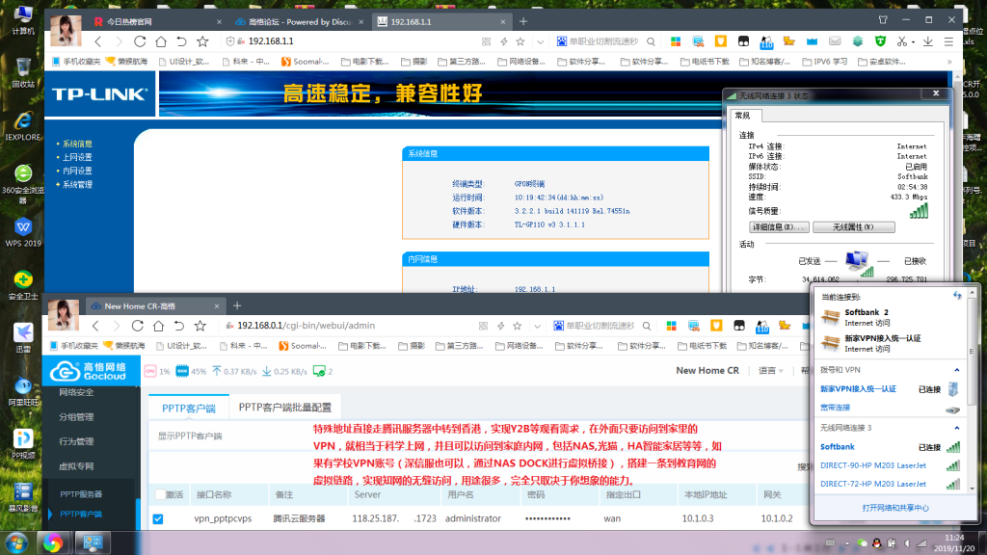Viewport: 987px width, 555px height.
Task: Click the connected devices icon showing 2
Action: tap(322, 371)
